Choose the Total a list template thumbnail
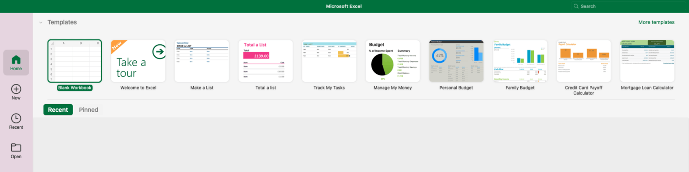 (x=266, y=61)
